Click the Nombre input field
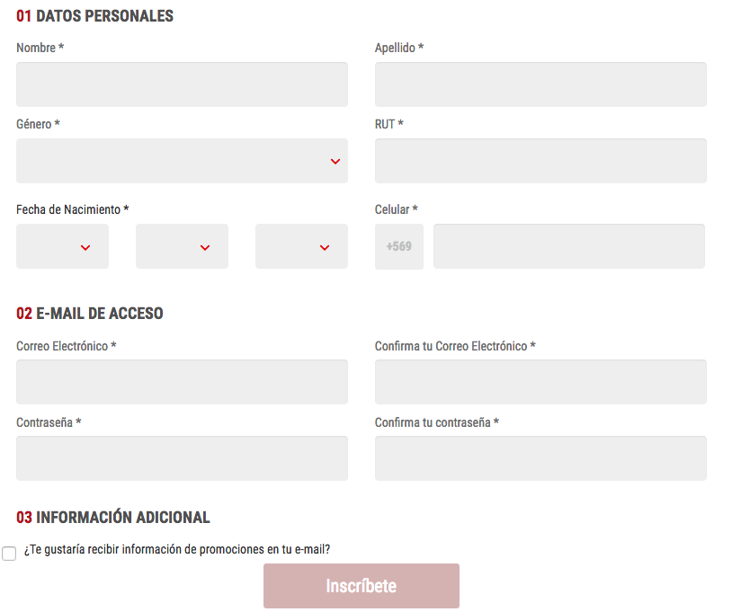 pos(182,84)
